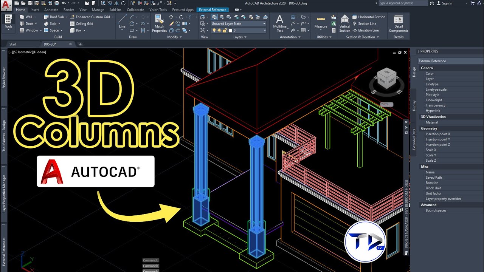Click the SE Isometric view label
Viewport: 484px width, 272px height.
(22, 52)
